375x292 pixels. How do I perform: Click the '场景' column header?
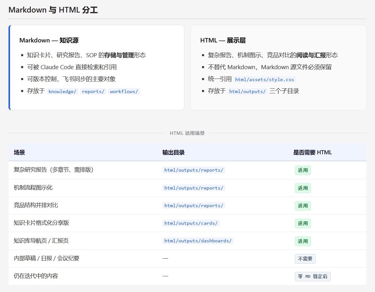coord(19,152)
